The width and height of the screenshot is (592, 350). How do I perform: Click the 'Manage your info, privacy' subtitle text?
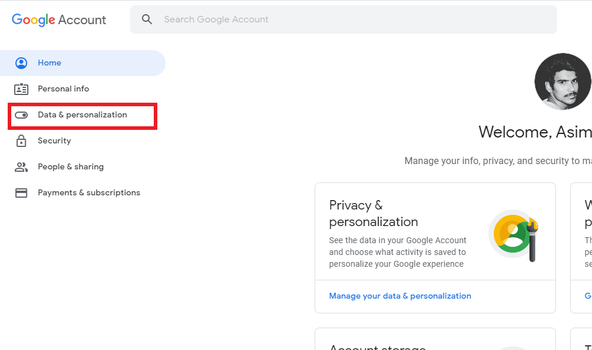[x=498, y=161]
